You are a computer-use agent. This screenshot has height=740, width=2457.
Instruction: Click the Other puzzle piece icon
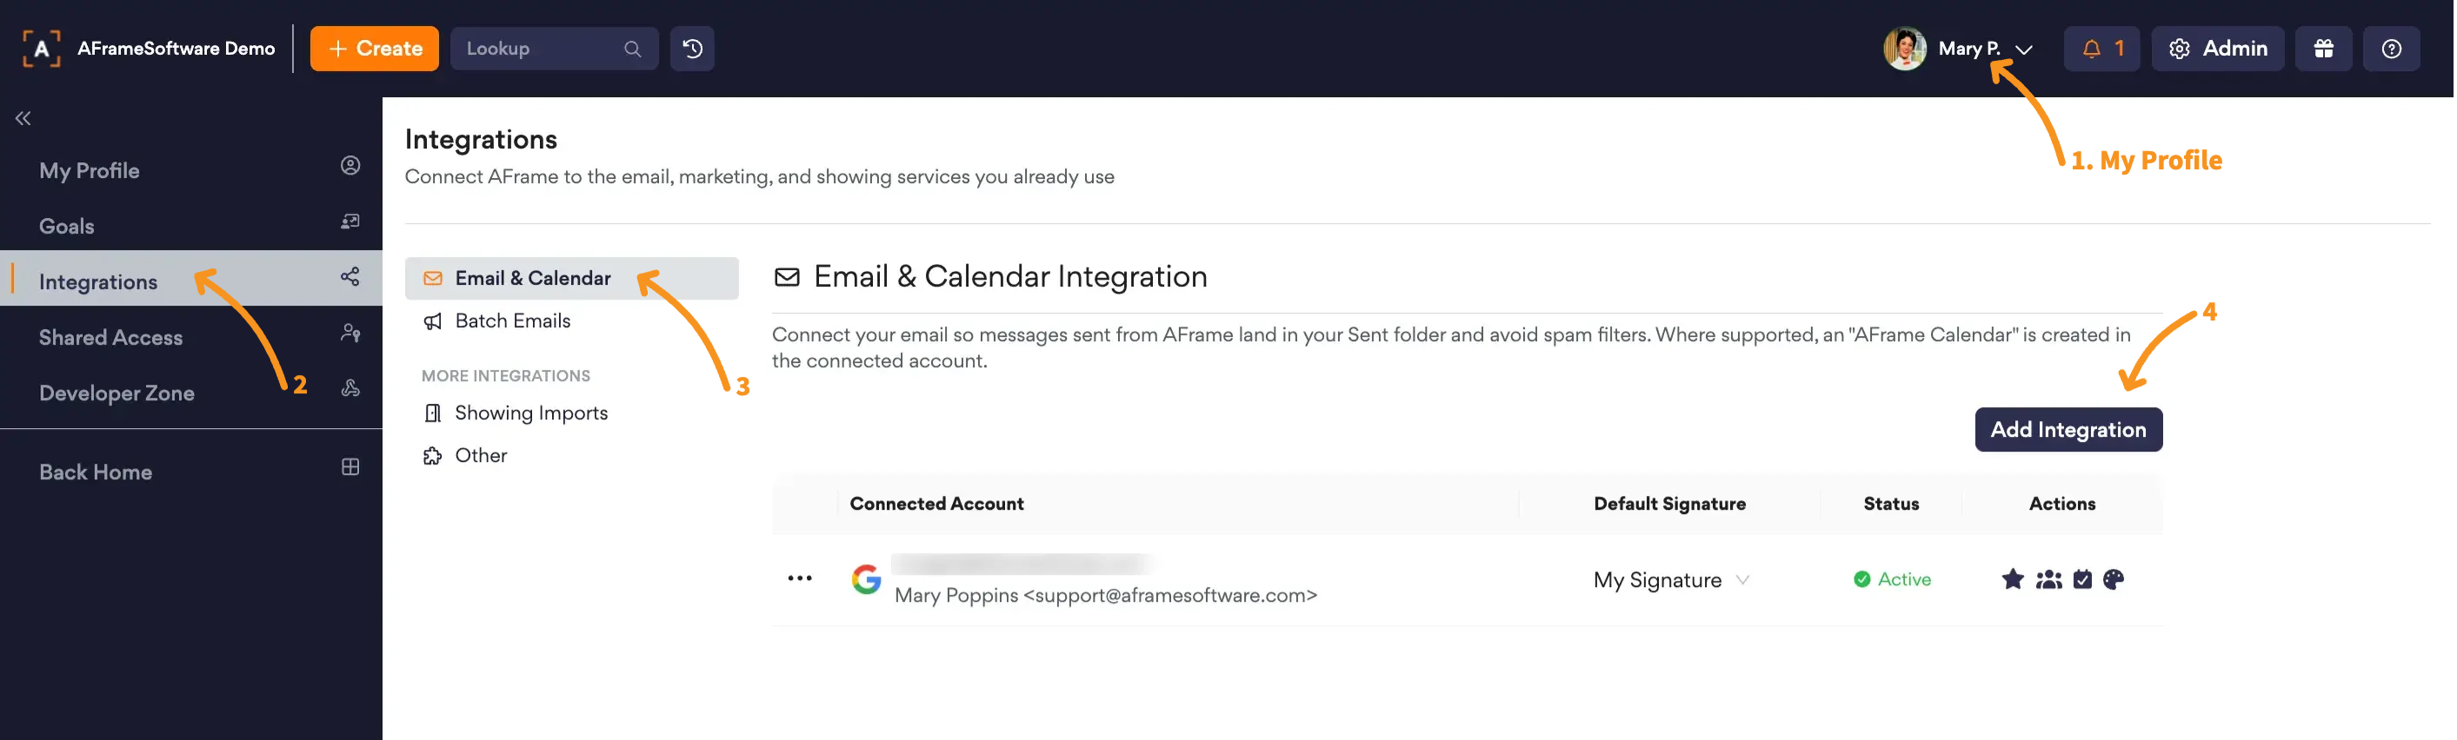tap(432, 455)
